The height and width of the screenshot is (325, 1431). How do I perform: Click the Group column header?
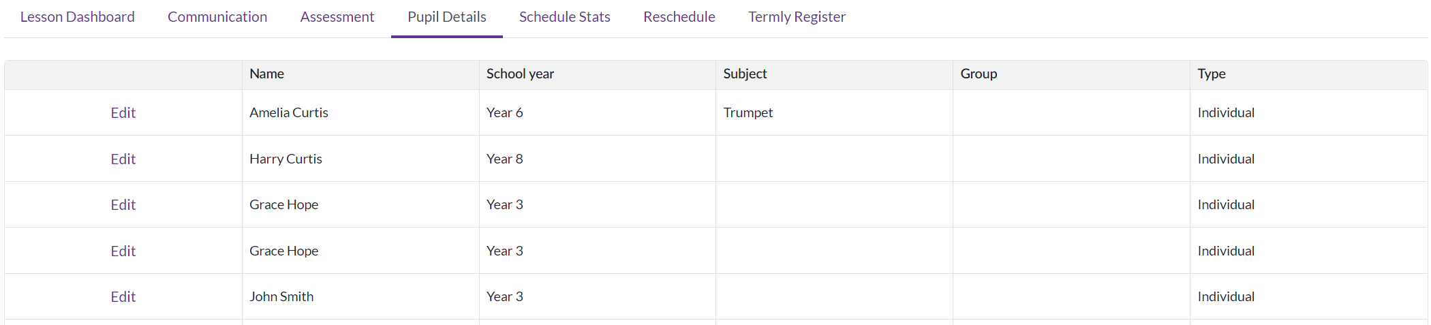(x=1072, y=74)
